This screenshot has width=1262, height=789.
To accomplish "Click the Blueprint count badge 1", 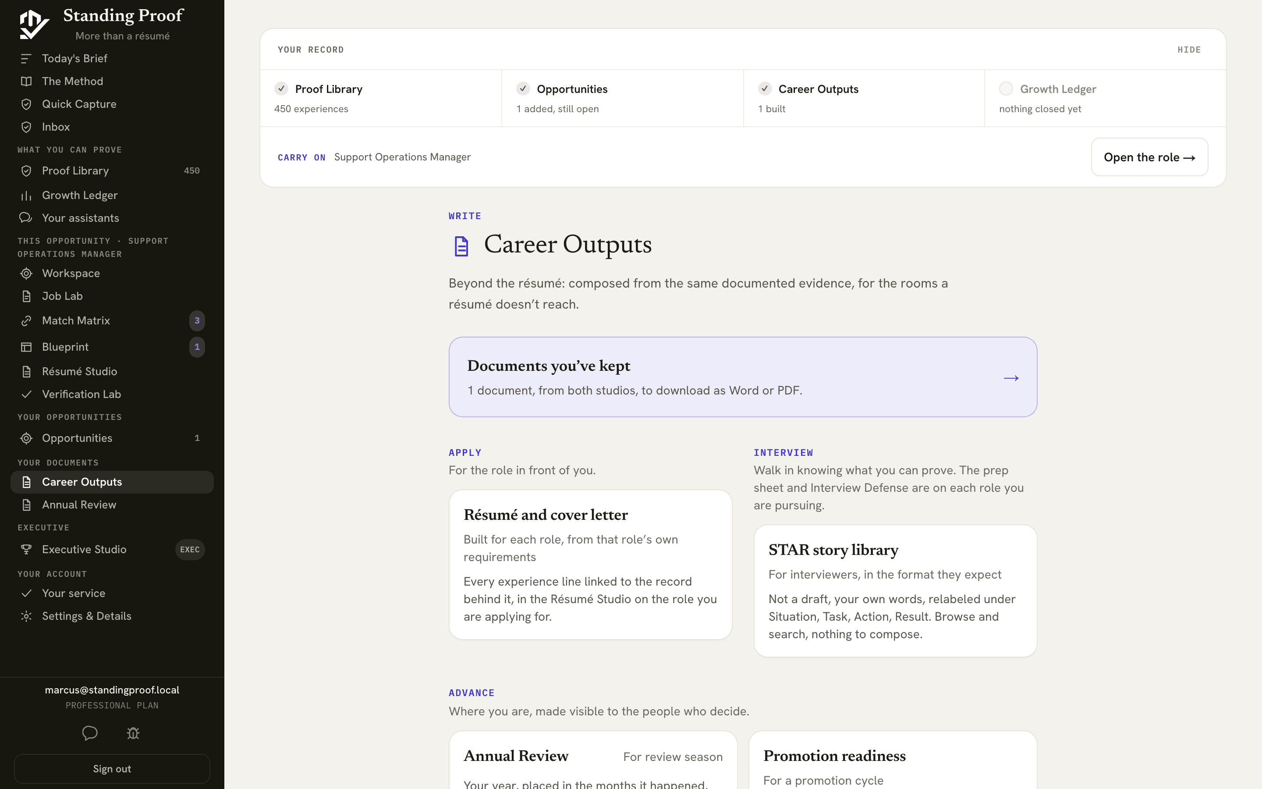I will (x=197, y=347).
